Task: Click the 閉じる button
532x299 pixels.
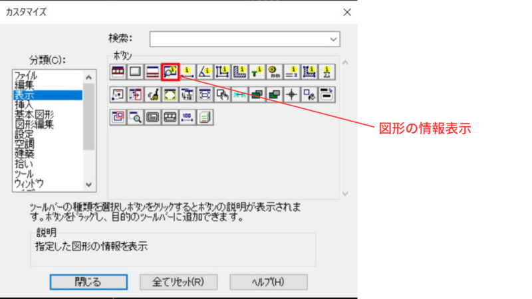Action: pyautogui.click(x=88, y=282)
